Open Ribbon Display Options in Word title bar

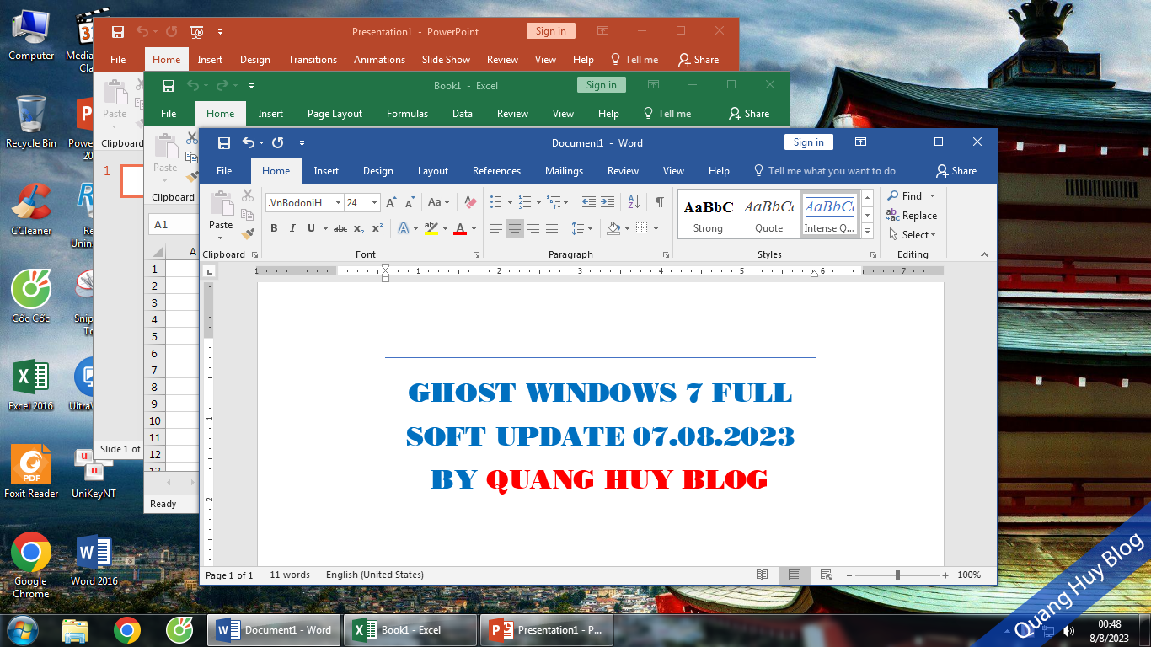pos(860,142)
